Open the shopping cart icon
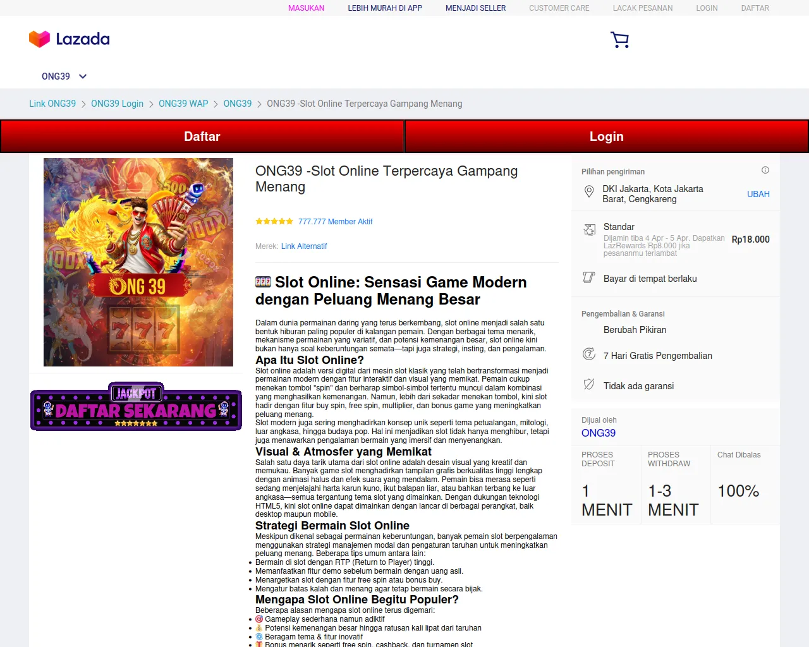 point(619,40)
